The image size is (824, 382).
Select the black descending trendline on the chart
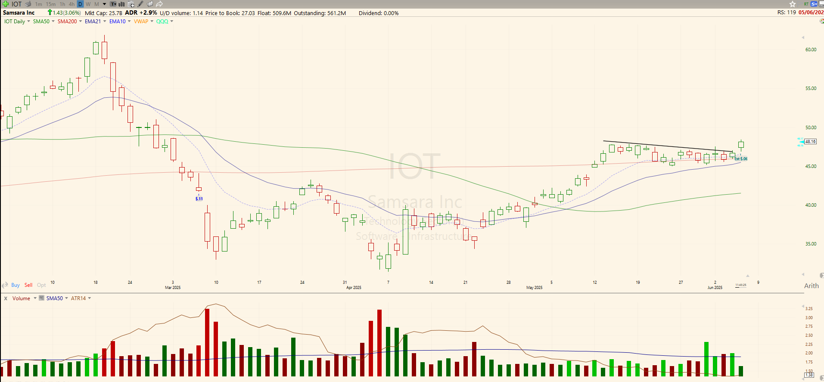(668, 146)
